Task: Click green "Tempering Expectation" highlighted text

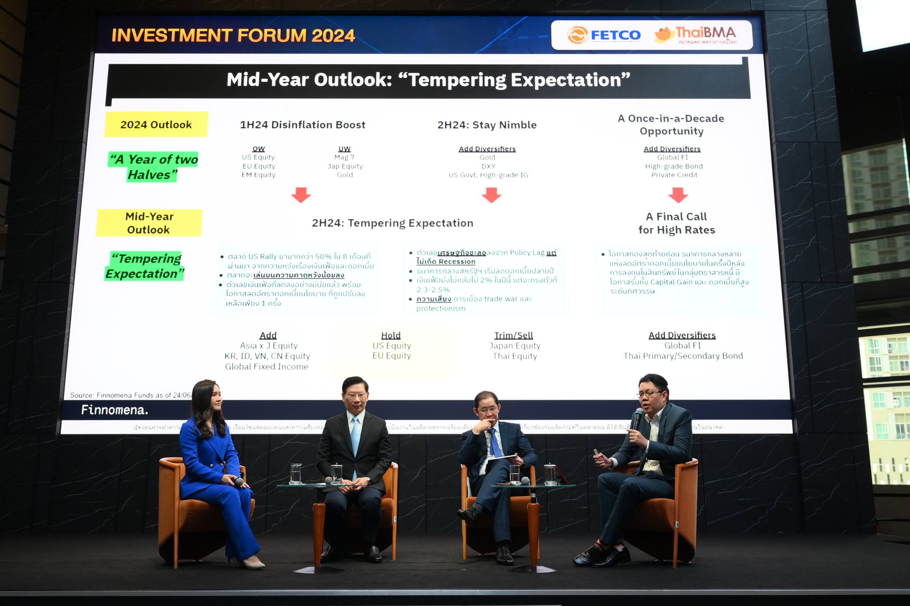Action: click(145, 266)
